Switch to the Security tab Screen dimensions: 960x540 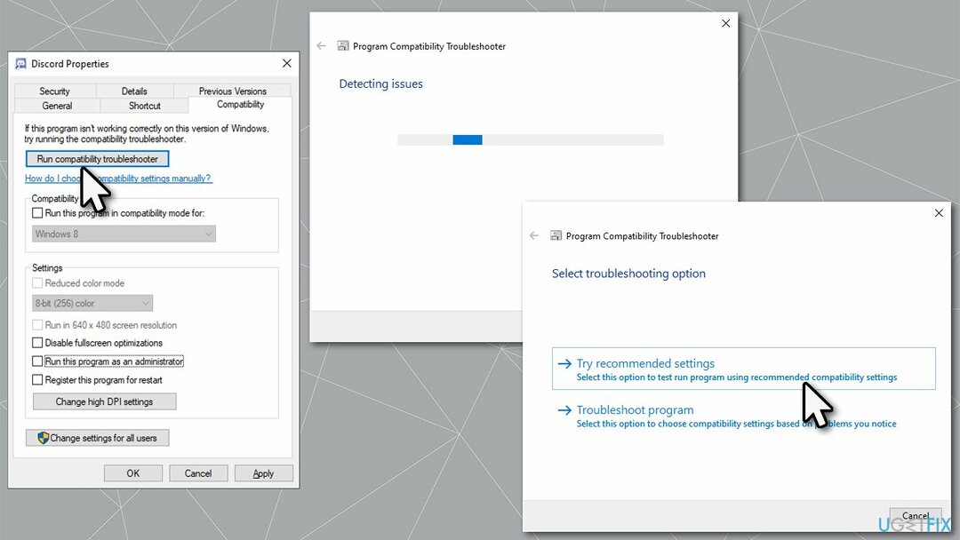click(54, 91)
